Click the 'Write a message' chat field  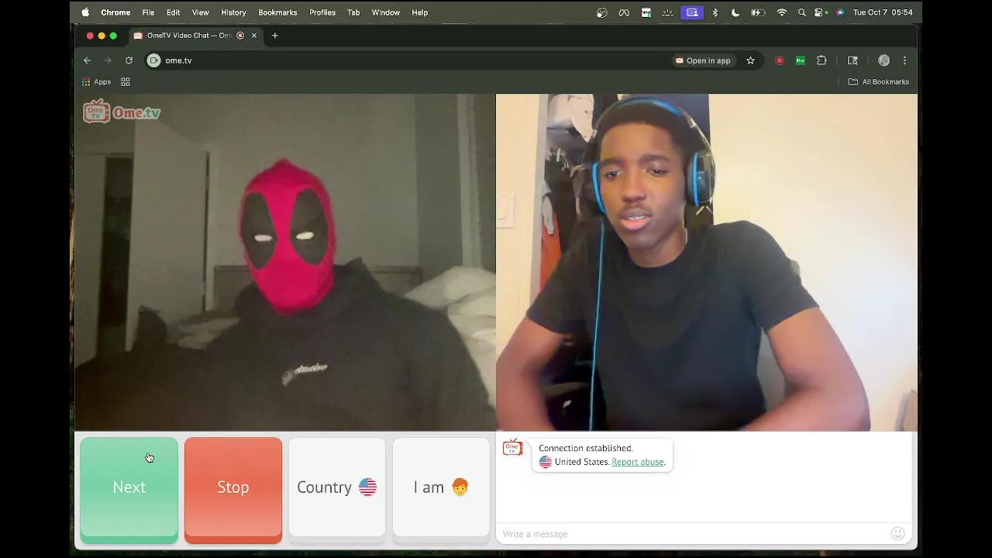click(694, 534)
